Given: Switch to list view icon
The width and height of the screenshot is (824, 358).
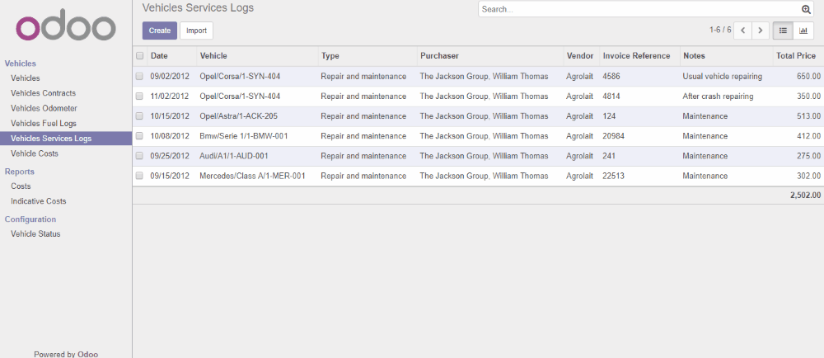Looking at the screenshot, I should pos(783,31).
